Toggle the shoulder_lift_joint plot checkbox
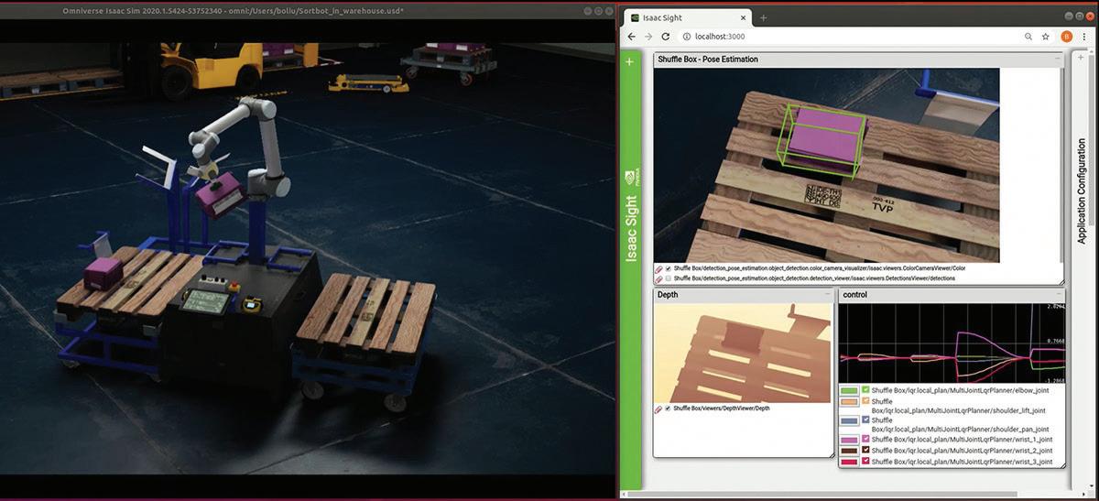Screen dimensions: 1099x501 pos(865,401)
